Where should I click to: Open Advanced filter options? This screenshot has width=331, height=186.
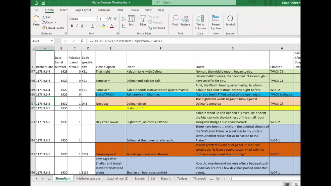[157, 28]
